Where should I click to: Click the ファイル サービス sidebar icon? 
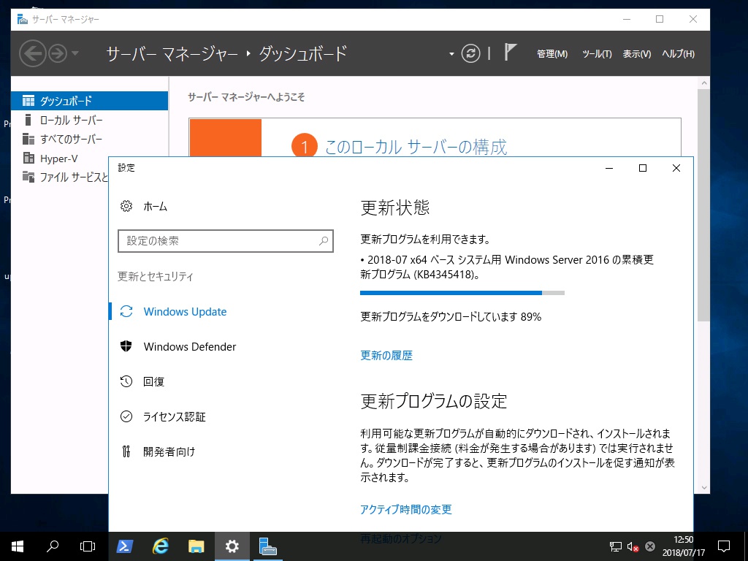point(28,178)
